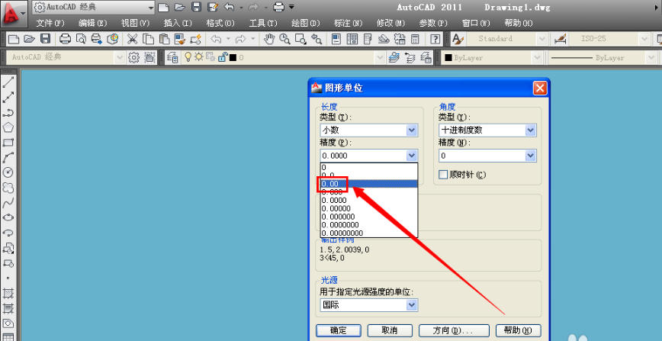This screenshot has width=662, height=341.
Task: Click the Make Object's Layer Current icon
Action: [394, 57]
